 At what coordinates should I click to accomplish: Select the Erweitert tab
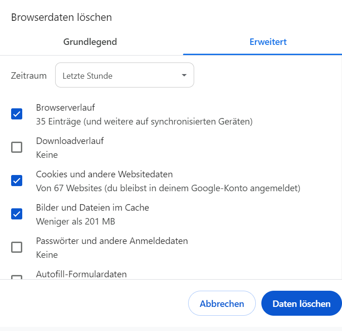click(268, 42)
